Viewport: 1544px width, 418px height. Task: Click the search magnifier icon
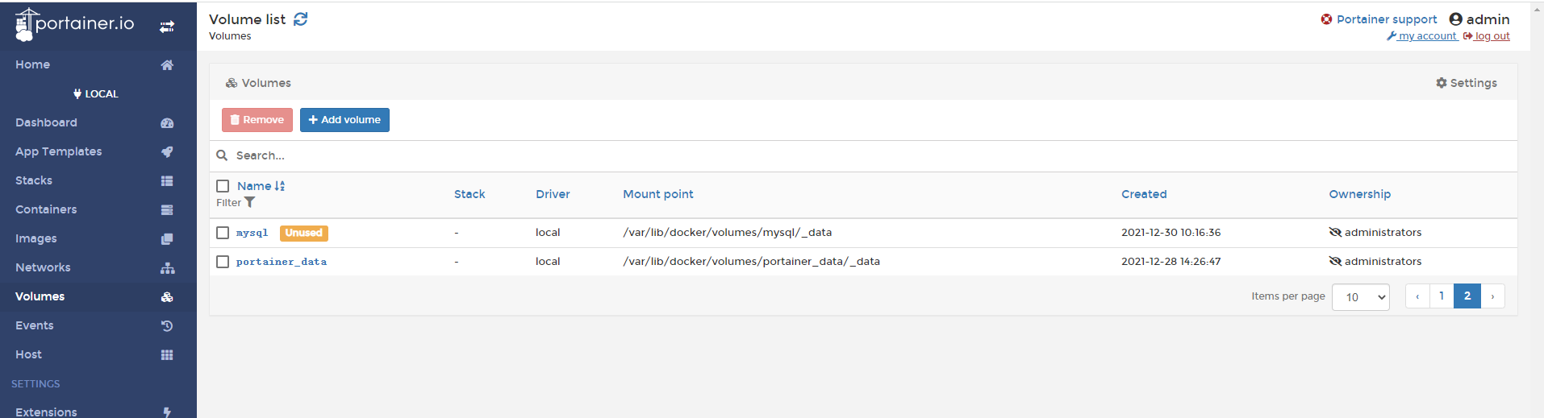tap(222, 155)
